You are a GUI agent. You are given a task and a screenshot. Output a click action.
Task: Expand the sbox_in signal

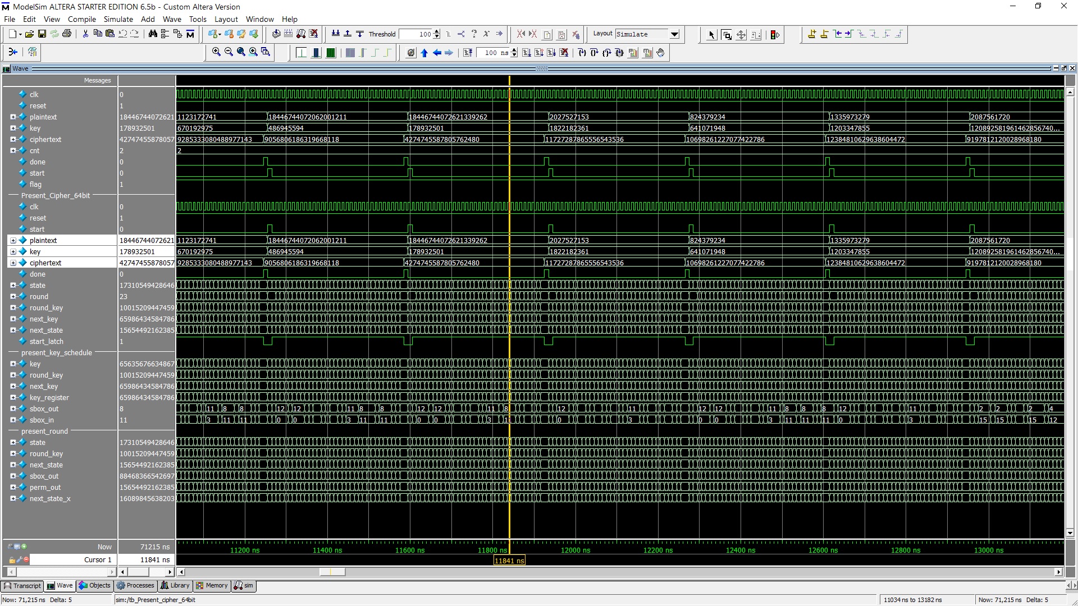pos(13,420)
